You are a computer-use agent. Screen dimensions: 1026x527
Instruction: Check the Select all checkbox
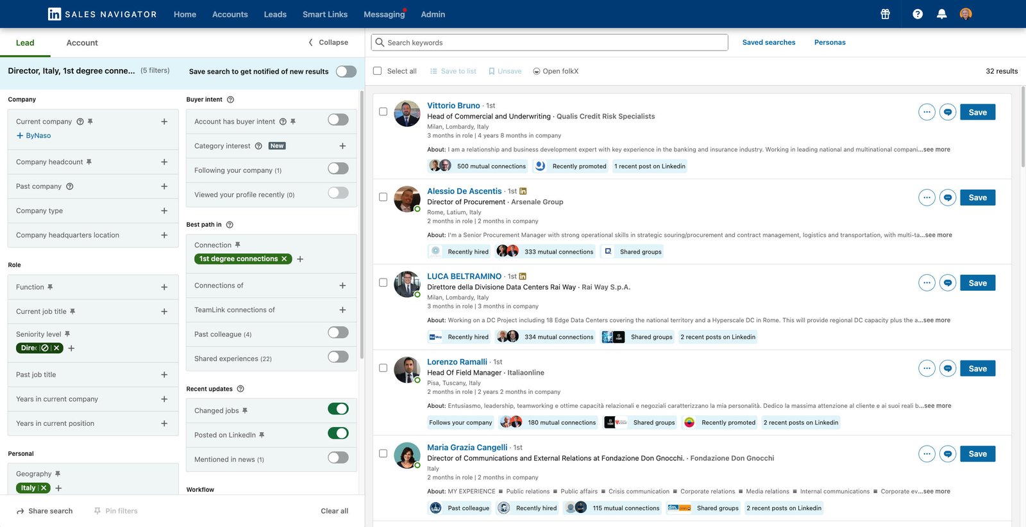(x=377, y=71)
